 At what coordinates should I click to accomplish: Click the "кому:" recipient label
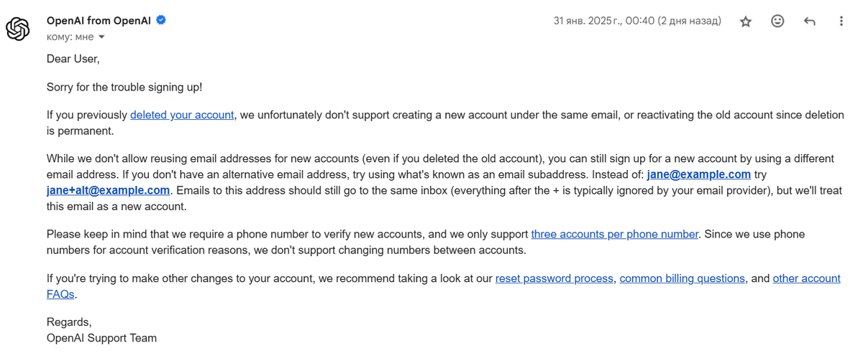59,37
